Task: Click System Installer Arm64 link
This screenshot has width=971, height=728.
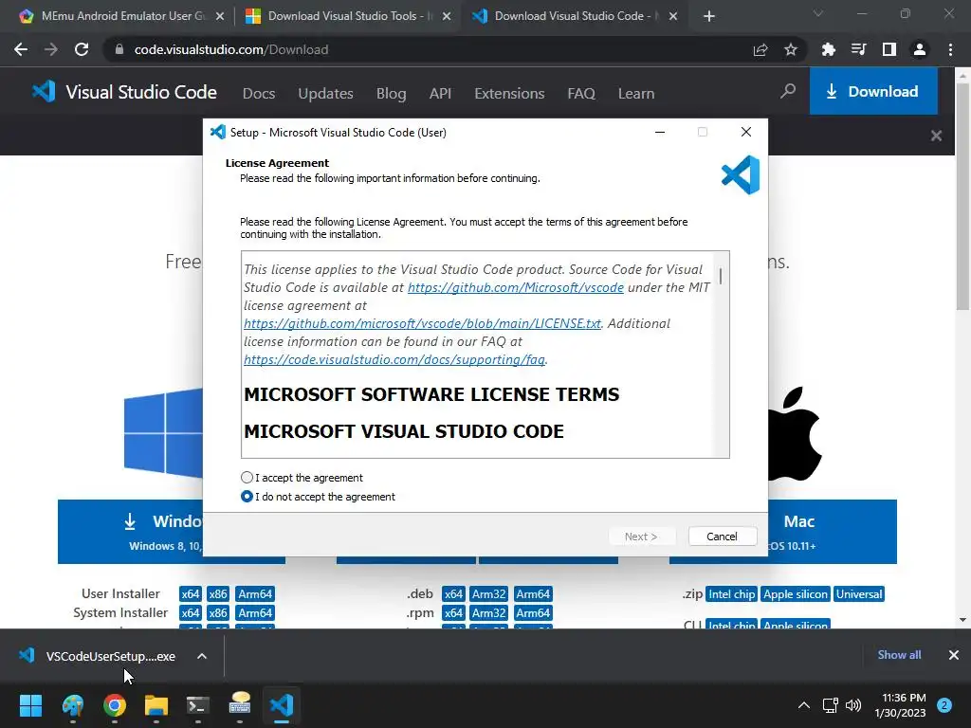Action: [x=255, y=613]
